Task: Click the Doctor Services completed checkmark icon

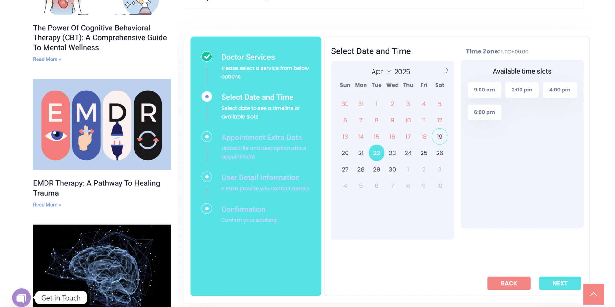Action: (x=207, y=57)
